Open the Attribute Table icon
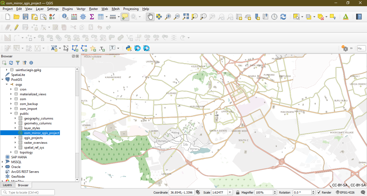Viewport: 367px width, 196px height. point(101,17)
